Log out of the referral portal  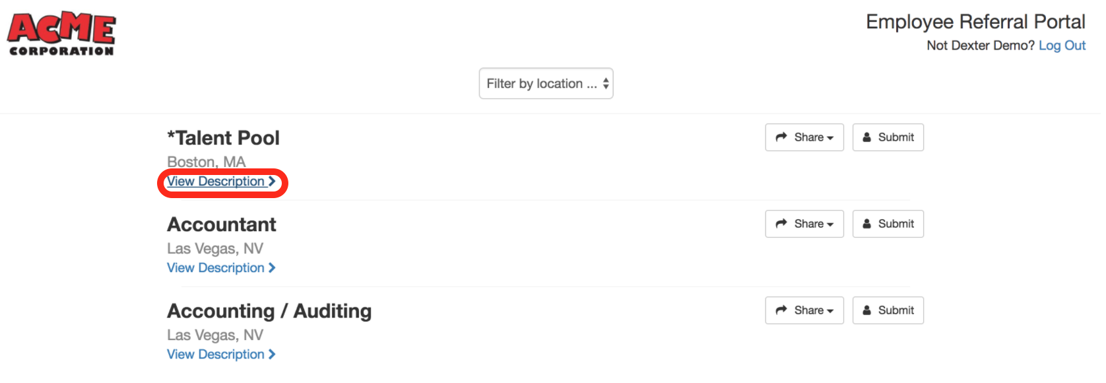1062,46
